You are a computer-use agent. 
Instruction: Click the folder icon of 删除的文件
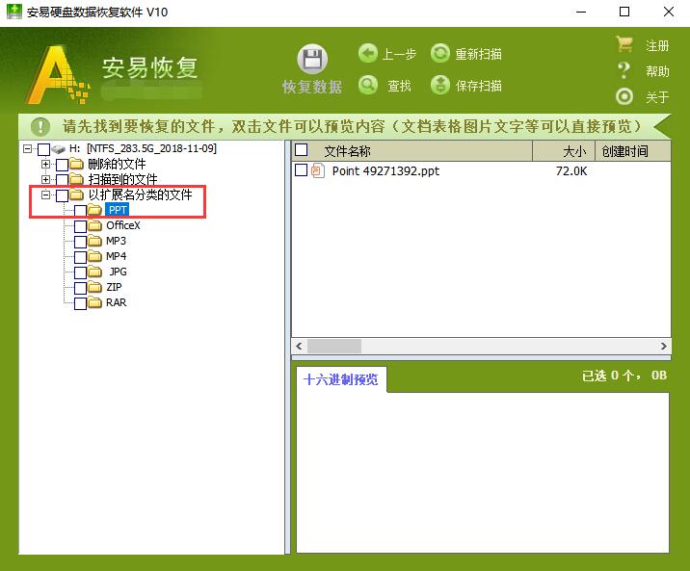tap(76, 164)
